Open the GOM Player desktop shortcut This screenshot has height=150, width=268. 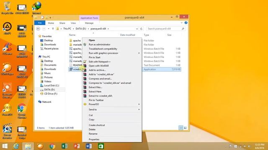(7, 69)
